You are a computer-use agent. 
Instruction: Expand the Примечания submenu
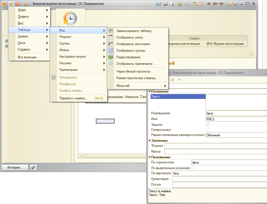tap(79, 70)
